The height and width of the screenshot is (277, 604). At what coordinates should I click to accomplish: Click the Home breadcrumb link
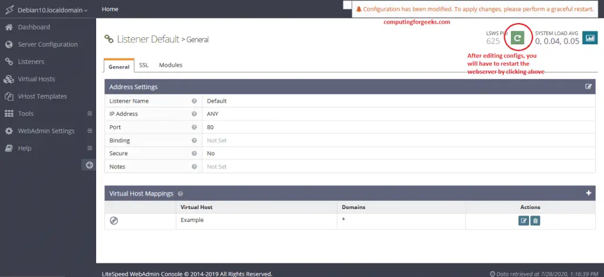tap(110, 9)
